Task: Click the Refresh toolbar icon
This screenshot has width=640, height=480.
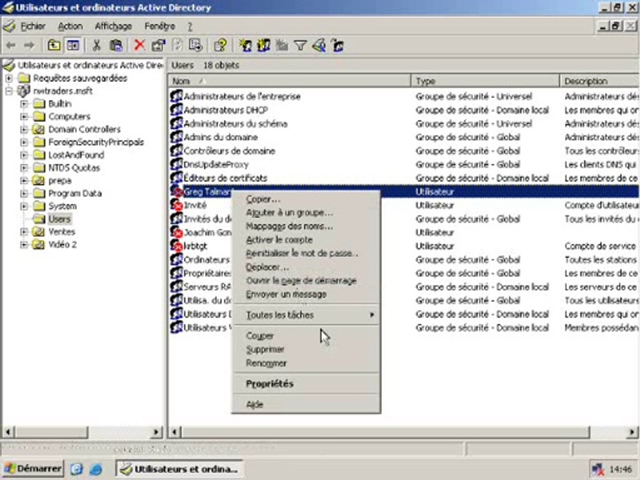Action: (x=177, y=45)
